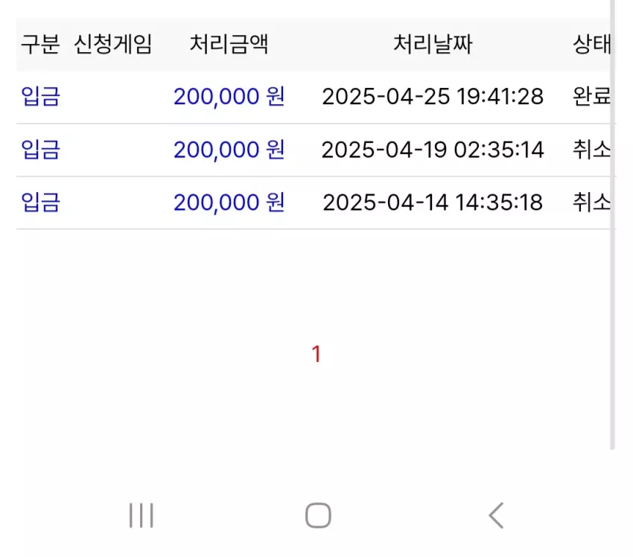
Task: Click 200,000 원 amount in second row
Action: 229,150
